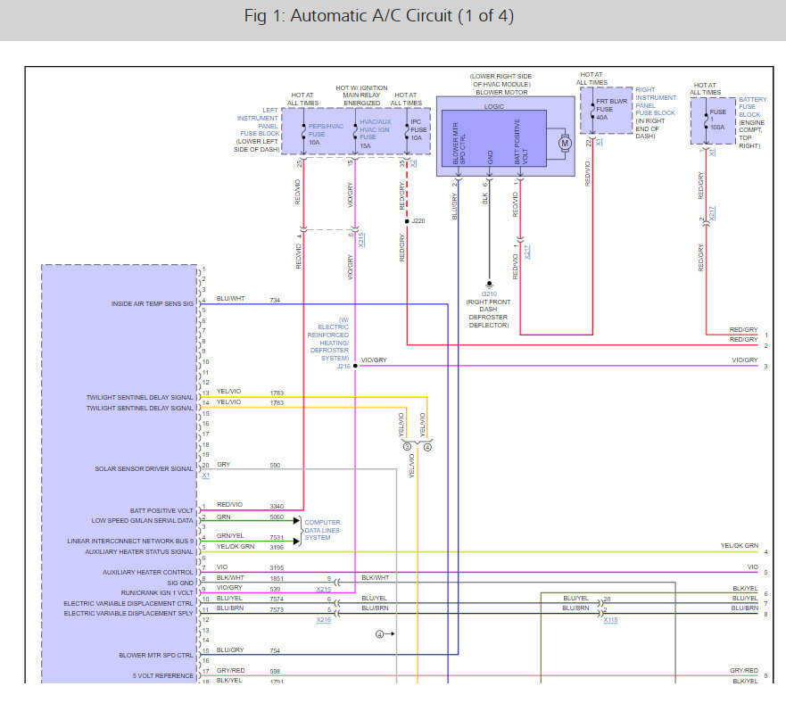Image resolution: width=786 pixels, height=703 pixels.
Task: Open the X2 link at IPC fuse
Action: (x=414, y=163)
